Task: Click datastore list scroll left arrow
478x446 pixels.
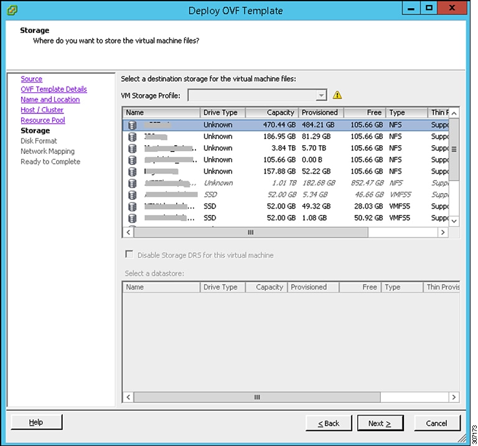Action: coord(128,397)
